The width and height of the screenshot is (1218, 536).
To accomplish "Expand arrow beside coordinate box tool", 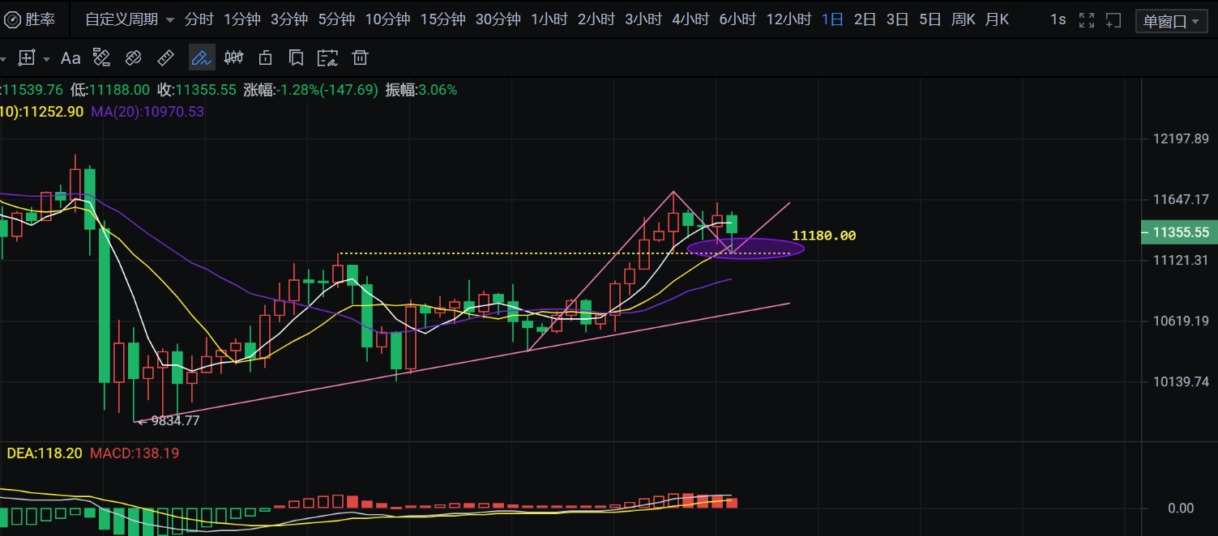I will [x=46, y=58].
